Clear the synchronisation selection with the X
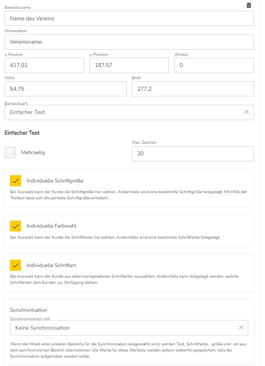Image resolution: width=265 pixels, height=366 pixels. coord(241,327)
